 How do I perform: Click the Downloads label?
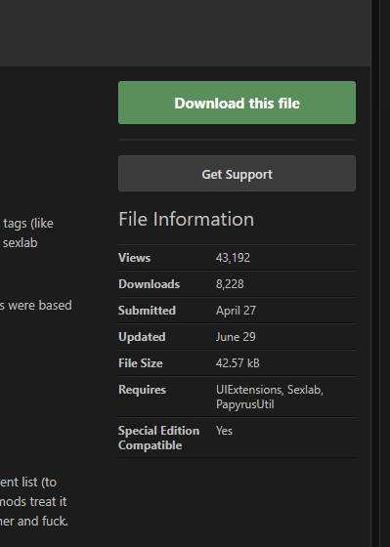pyautogui.click(x=150, y=284)
